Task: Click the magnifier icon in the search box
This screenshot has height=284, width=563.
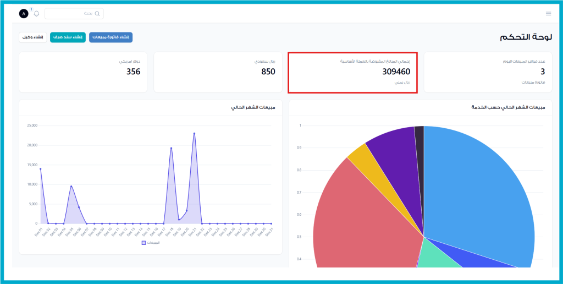Action: 97,14
